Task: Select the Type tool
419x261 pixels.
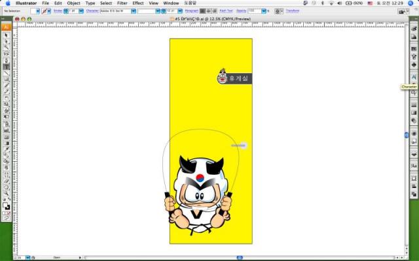Action: point(7,67)
